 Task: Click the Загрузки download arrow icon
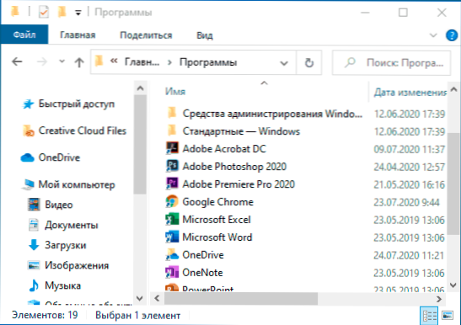(34, 245)
